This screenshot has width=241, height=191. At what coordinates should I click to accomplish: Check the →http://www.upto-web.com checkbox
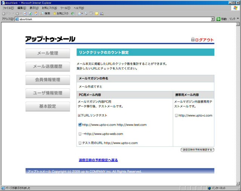(x=80, y=134)
